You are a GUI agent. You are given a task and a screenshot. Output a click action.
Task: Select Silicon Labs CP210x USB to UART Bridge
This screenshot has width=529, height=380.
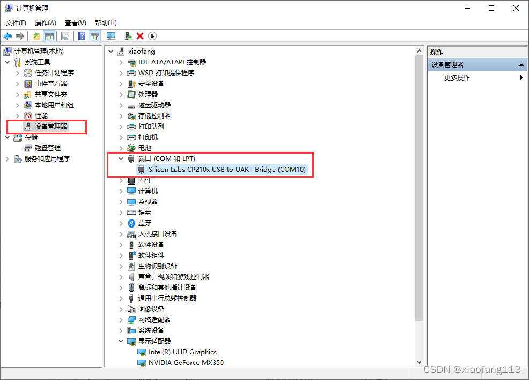click(x=227, y=170)
